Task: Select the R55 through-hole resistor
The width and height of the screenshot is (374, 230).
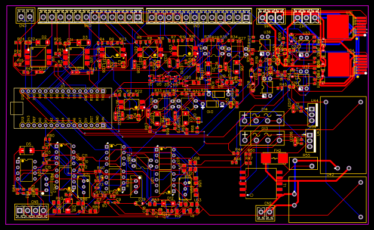Action: [304, 163]
